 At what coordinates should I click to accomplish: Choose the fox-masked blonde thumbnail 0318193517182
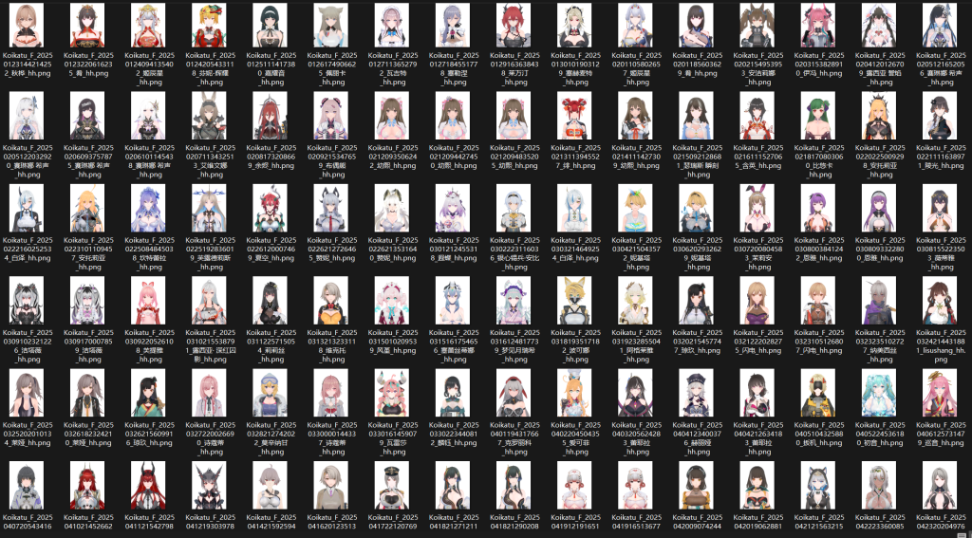tap(574, 301)
